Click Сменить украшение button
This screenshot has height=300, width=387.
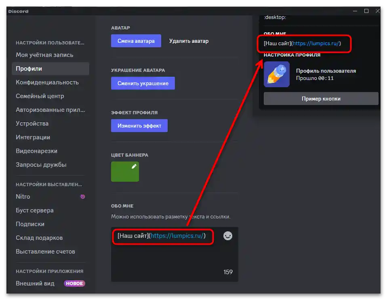143,84
